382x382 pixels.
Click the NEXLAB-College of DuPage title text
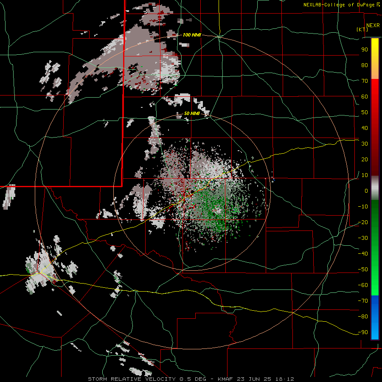341,5
